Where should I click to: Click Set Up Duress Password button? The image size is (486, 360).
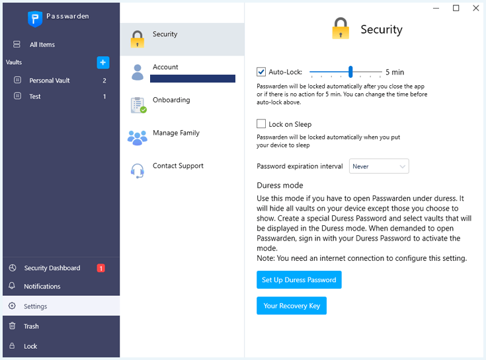pos(299,280)
